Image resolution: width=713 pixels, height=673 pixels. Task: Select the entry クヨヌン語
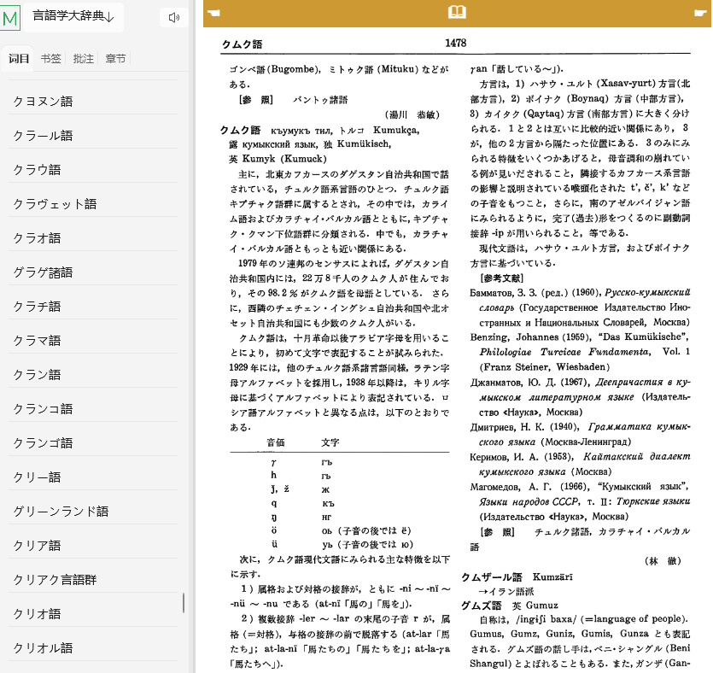[x=93, y=101]
